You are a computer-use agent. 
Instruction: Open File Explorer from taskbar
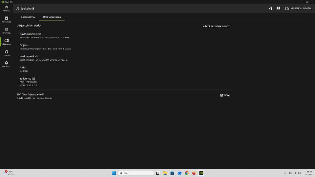(165, 173)
